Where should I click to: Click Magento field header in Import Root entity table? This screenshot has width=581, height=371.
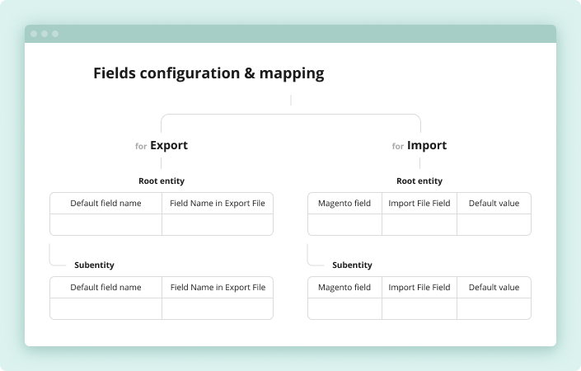(344, 203)
